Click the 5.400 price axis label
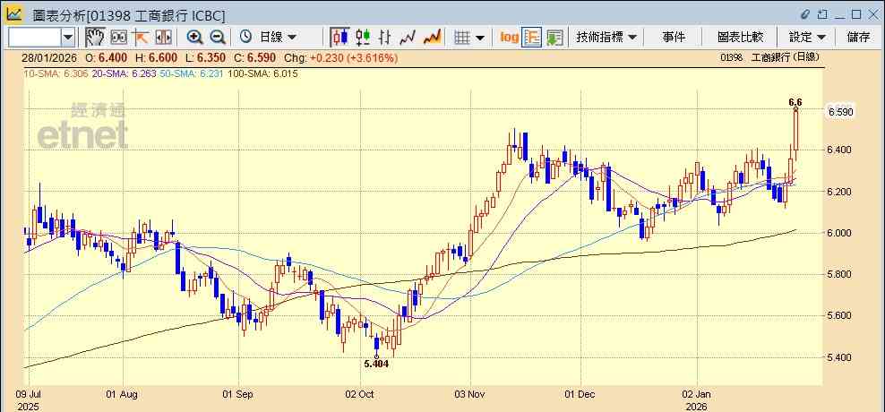 [840, 357]
